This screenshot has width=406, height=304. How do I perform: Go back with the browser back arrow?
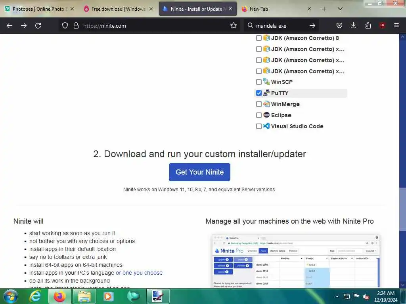tap(10, 26)
